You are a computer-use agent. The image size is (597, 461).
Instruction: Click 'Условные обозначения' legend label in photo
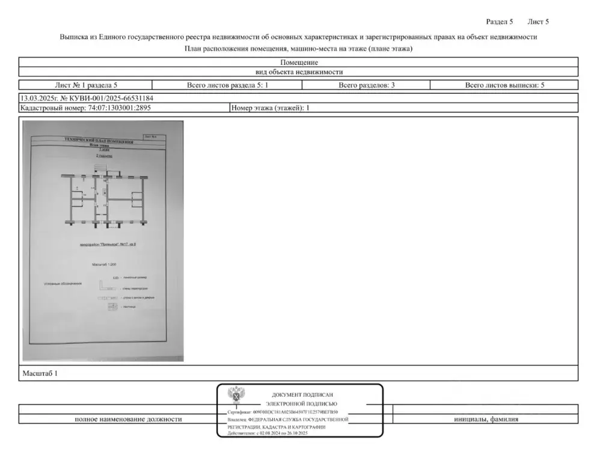[63, 284]
